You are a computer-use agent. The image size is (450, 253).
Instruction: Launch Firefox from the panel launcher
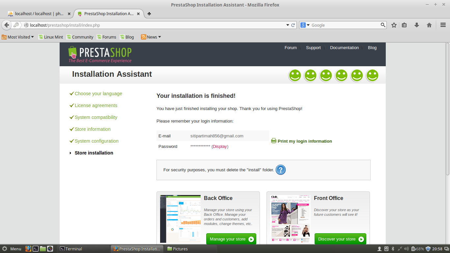pyautogui.click(x=28, y=249)
